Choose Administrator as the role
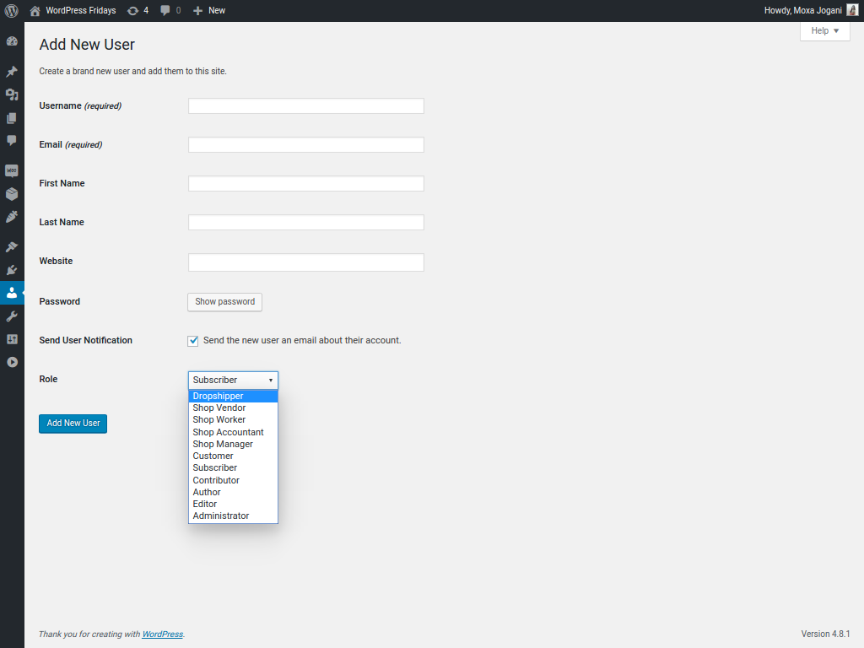864x648 pixels. [221, 516]
